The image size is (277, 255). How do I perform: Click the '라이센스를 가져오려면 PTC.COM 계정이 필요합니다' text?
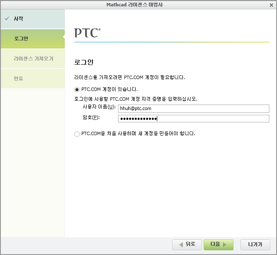pos(130,77)
